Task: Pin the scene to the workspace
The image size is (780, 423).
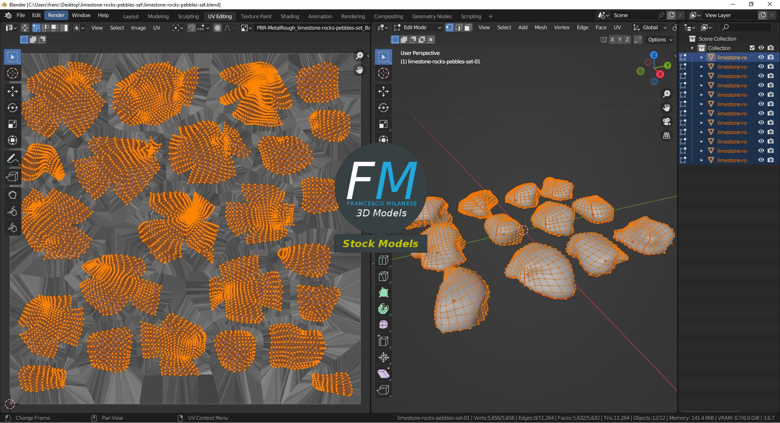Action: point(661,15)
